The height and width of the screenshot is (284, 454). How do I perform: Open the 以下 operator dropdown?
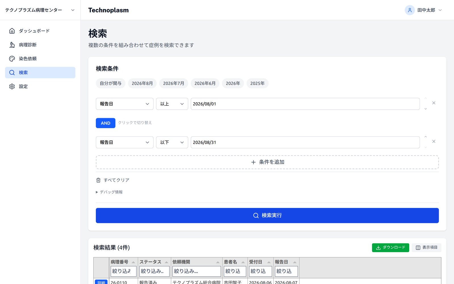click(x=172, y=142)
